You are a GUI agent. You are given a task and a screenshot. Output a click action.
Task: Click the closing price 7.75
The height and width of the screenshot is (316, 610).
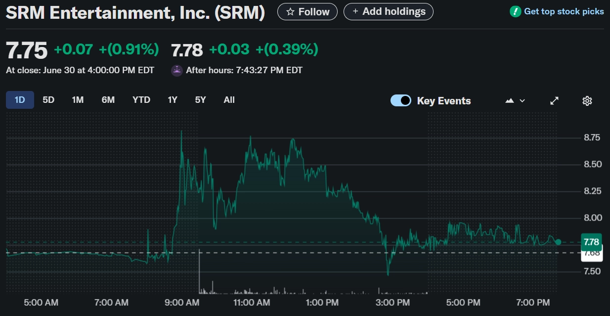27,50
